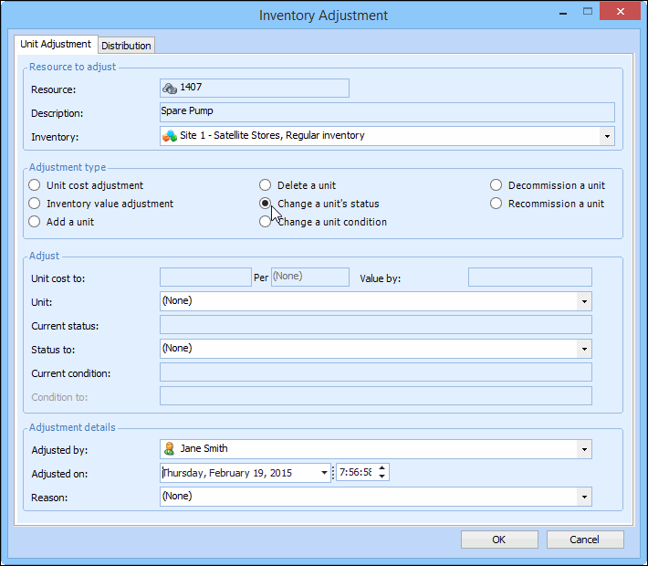Switch to the Distribution tab
648x566 pixels.
click(127, 46)
